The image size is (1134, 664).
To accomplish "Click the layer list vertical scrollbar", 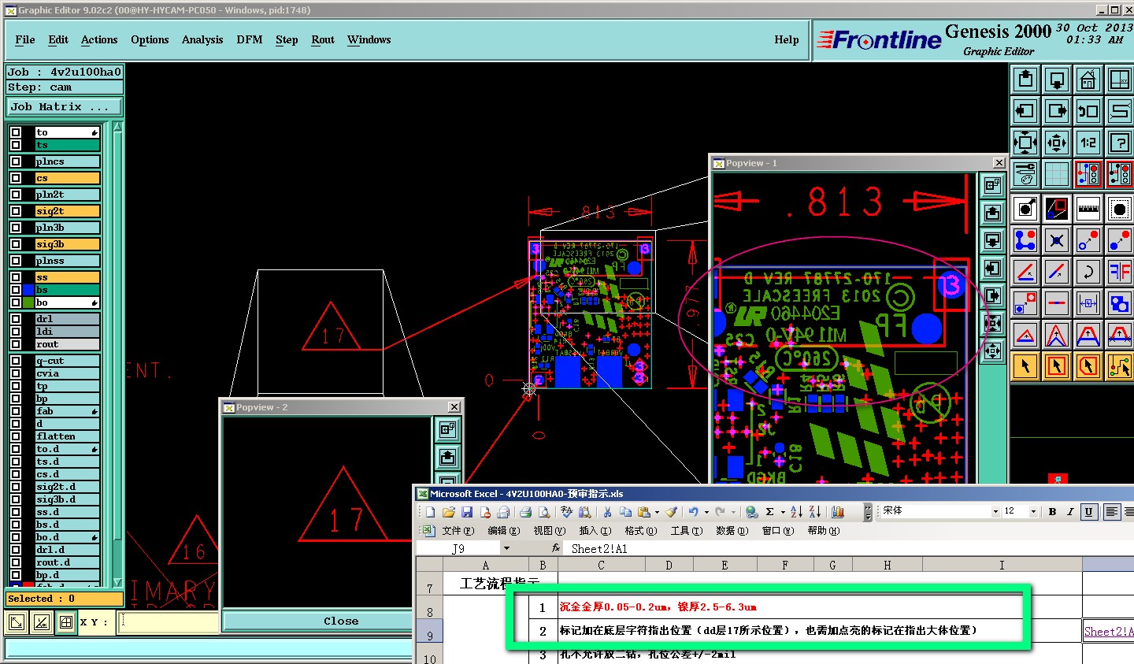I will pos(118,354).
